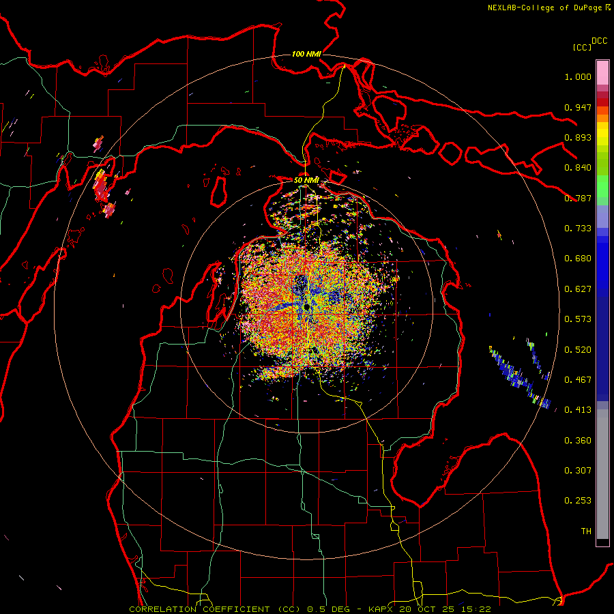
Task: Click the 0.307 scale value
Action: coord(578,471)
